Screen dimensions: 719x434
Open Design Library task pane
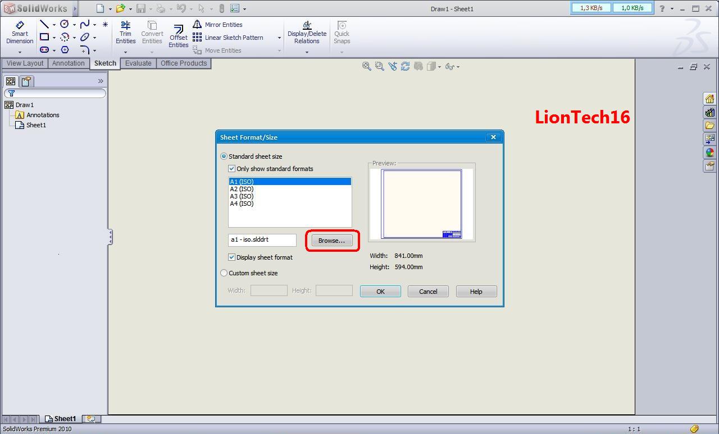coord(709,112)
